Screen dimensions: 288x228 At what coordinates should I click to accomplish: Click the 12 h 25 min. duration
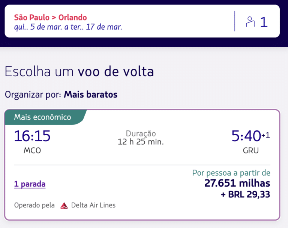point(141,142)
